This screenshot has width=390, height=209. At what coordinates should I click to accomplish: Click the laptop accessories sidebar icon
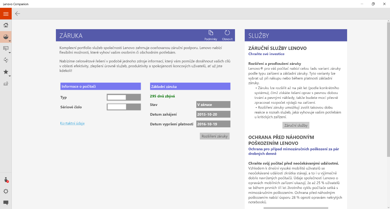[x=6, y=84]
